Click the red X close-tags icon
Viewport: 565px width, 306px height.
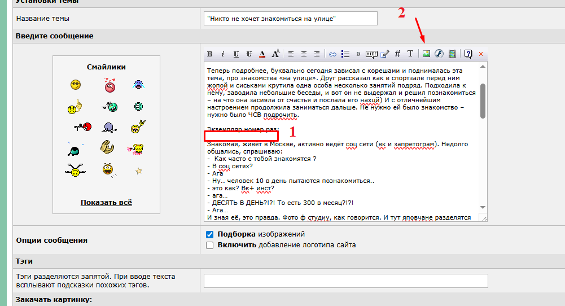[481, 54]
